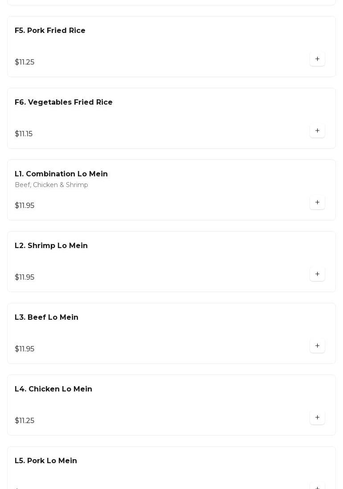Select F6. Vegetables Fried Rice title
The width and height of the screenshot is (343, 489).
pos(64,102)
